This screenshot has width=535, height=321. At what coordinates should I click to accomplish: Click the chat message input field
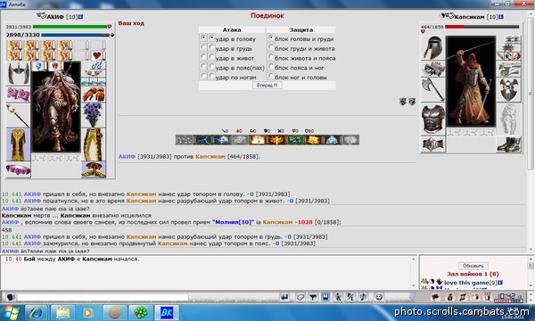(x=103, y=298)
